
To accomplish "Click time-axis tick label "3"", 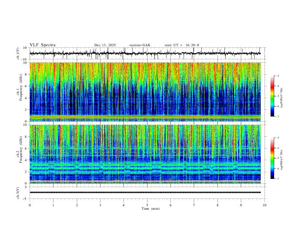I will pyautogui.click(x=100, y=205).
